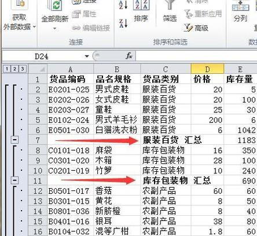Click the Text to Columns icon (分列)
Image resolution: width=257 pixels, height=236 pixels.
coord(240,11)
